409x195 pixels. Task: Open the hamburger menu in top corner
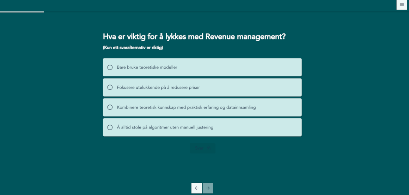402,5
